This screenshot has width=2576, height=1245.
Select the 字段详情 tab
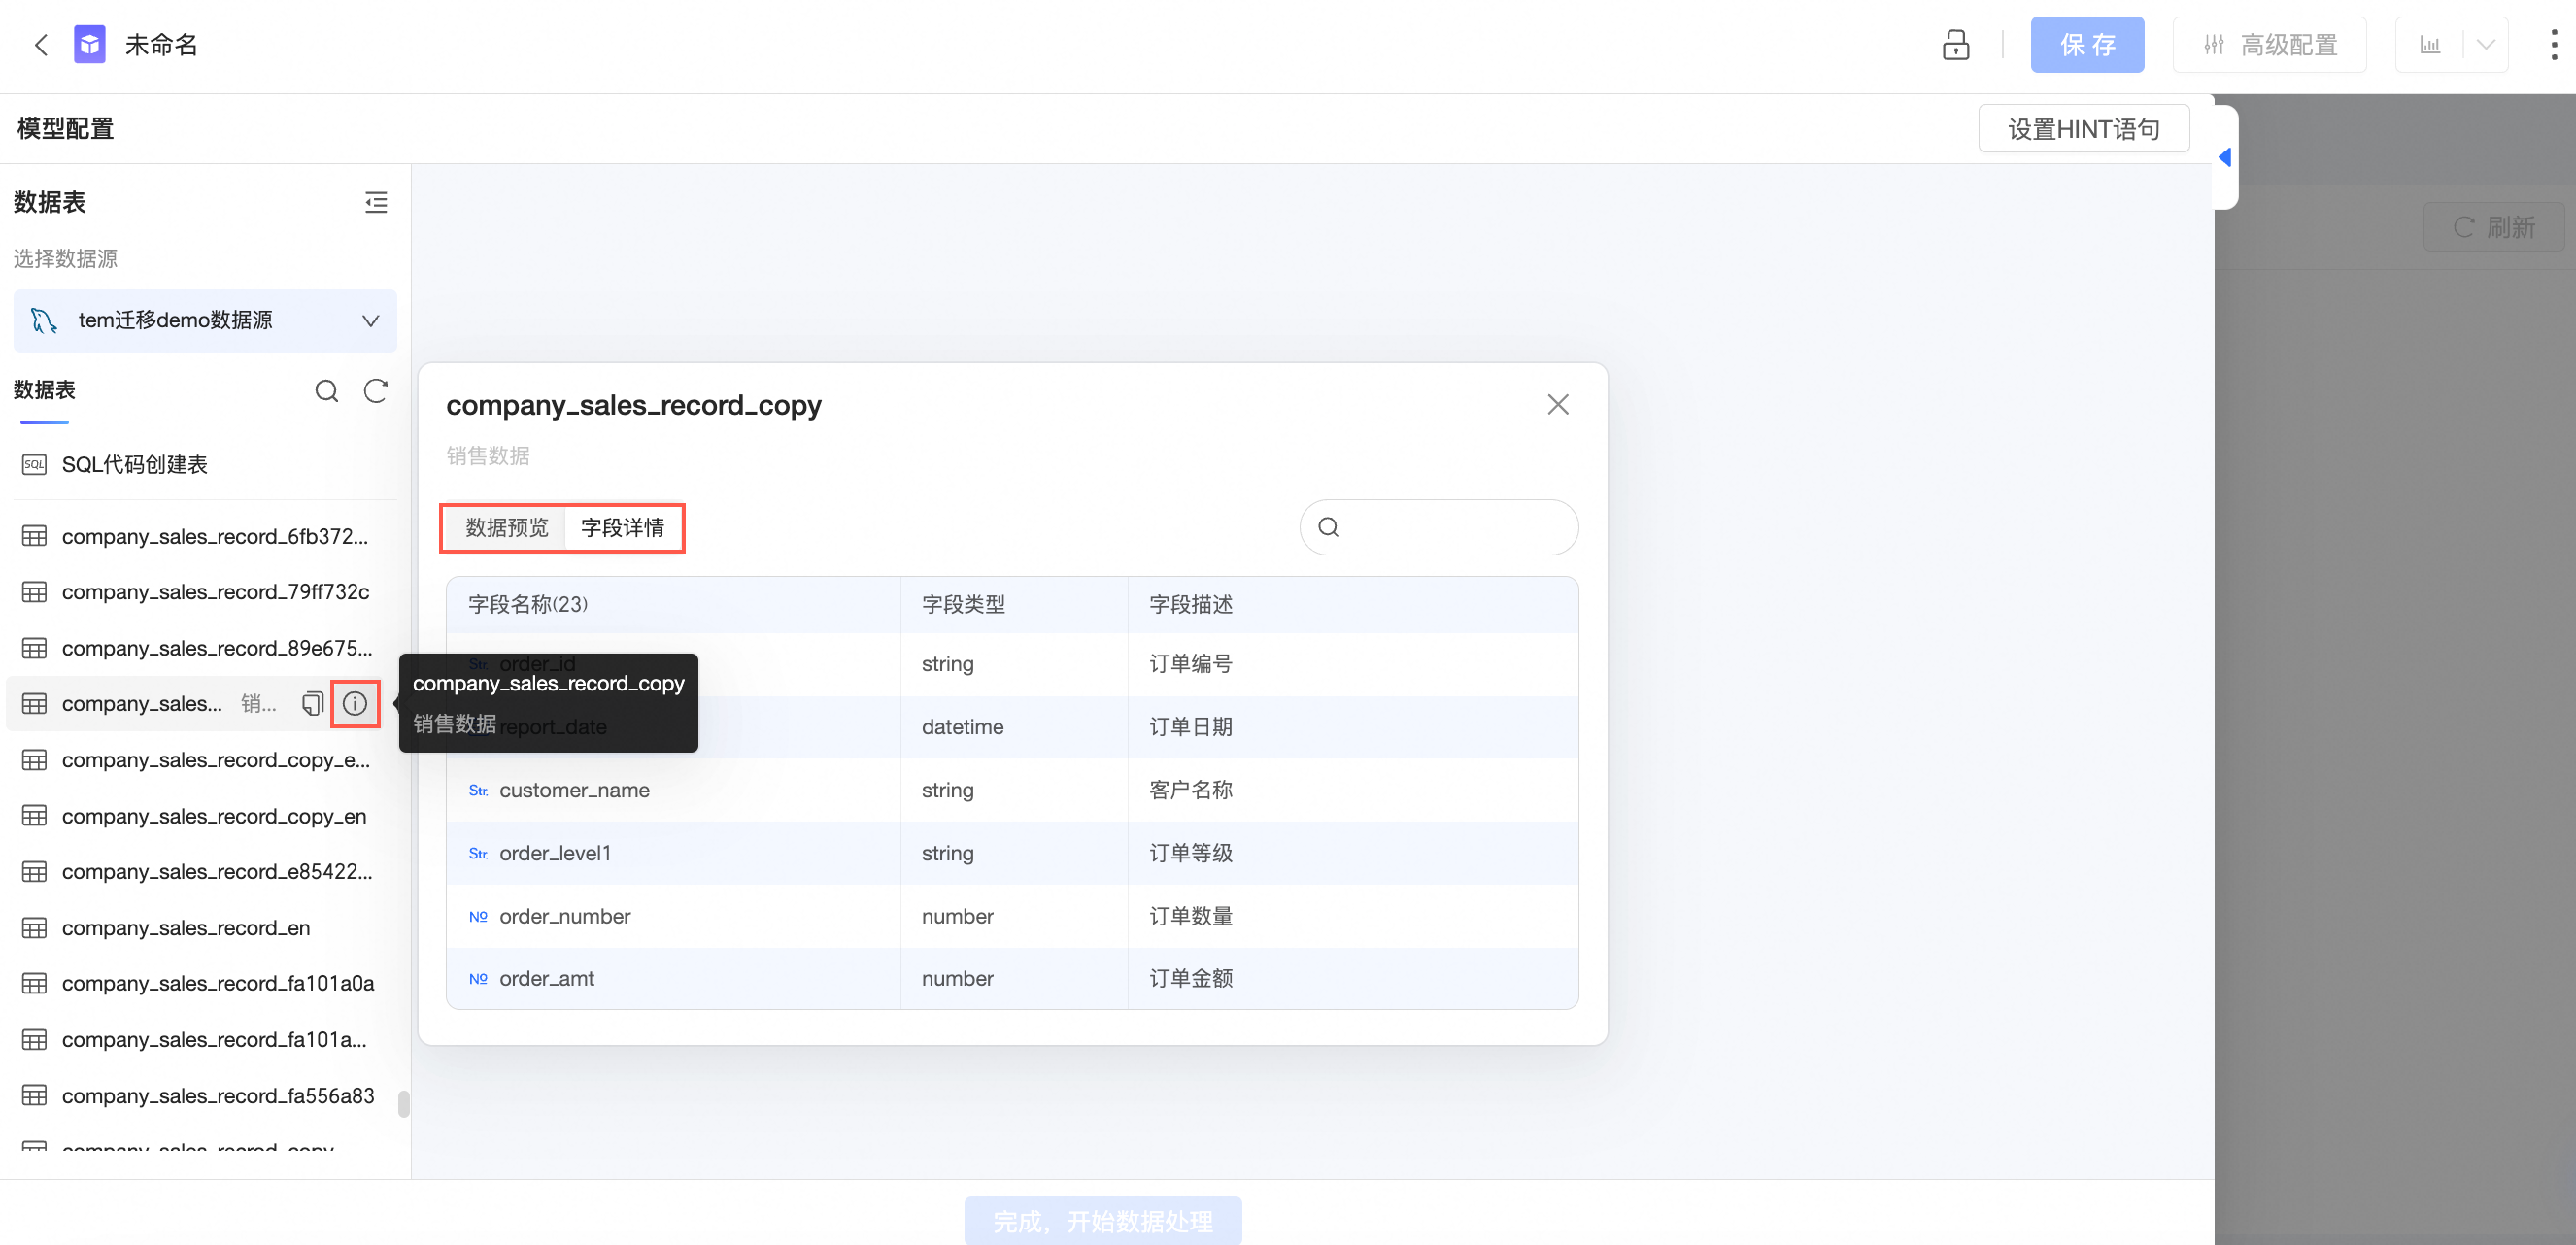coord(622,528)
